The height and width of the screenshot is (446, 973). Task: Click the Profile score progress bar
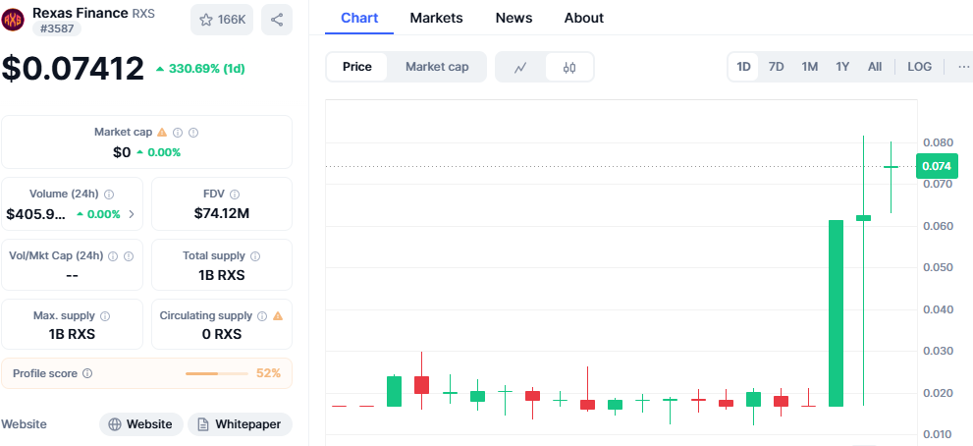tap(217, 373)
